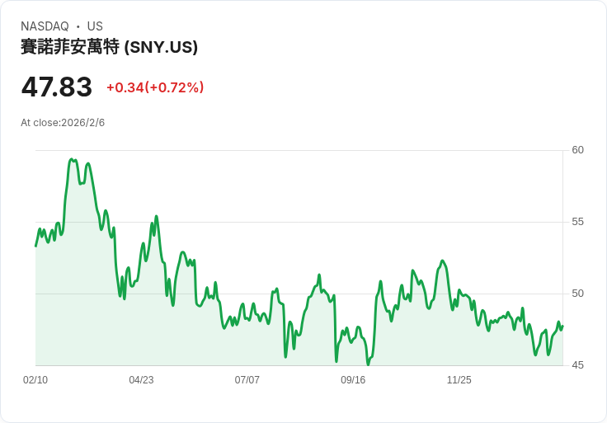The height and width of the screenshot is (423, 607).
Task: Click the 07/07 date axis label
Action: [x=247, y=380]
